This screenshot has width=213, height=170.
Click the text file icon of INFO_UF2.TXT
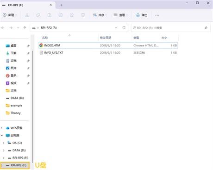point(41,52)
